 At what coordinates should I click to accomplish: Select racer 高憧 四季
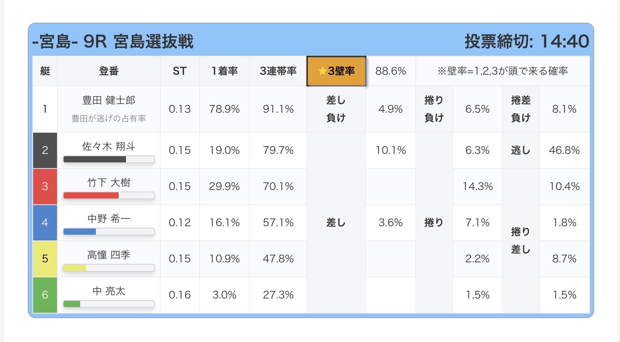(109, 255)
